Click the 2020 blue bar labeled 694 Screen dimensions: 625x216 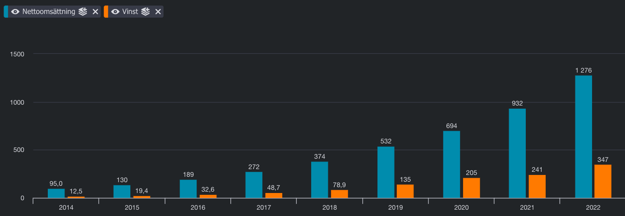[451, 165]
